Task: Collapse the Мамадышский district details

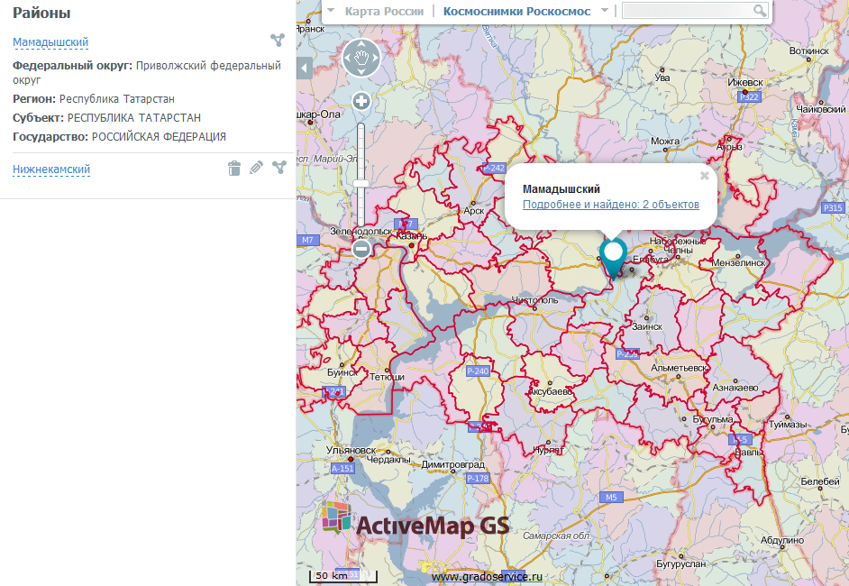Action: 50,41
